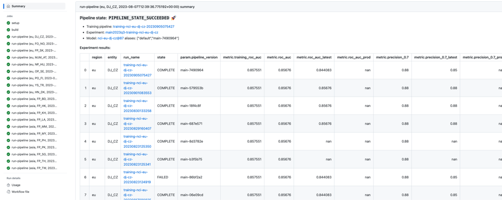Click the Workflow file icon
Image resolution: width=502 pixels, height=200 pixels.
9,191
